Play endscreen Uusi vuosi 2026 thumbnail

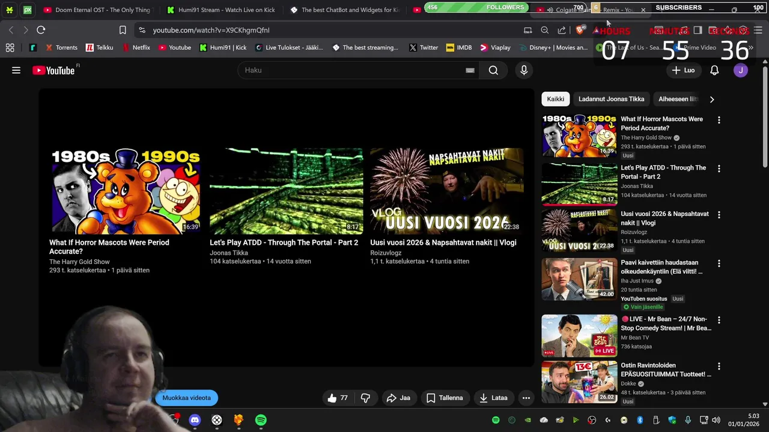446,191
